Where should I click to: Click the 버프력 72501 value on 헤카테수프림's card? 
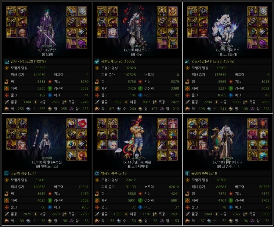(x=83, y=187)
